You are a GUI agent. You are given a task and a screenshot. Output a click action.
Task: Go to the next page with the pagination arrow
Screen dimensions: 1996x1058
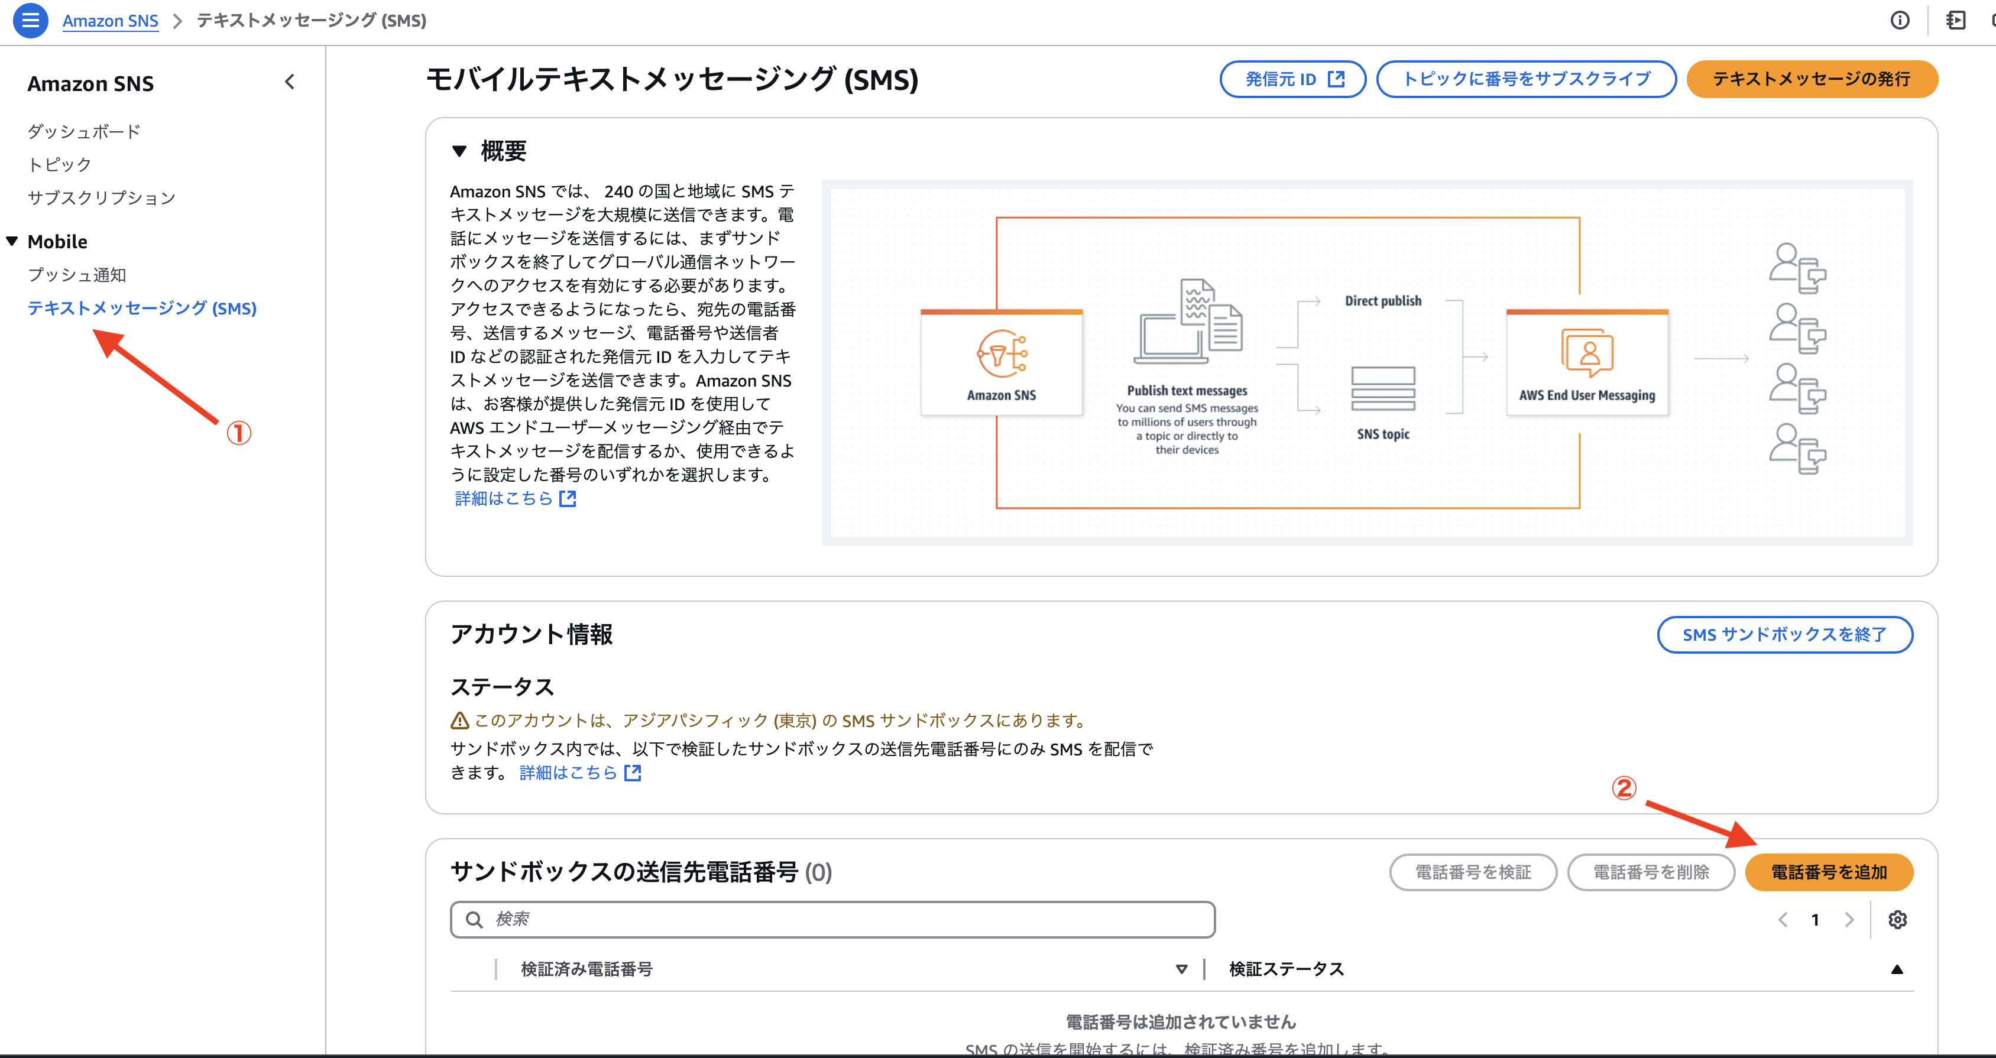click(1849, 919)
